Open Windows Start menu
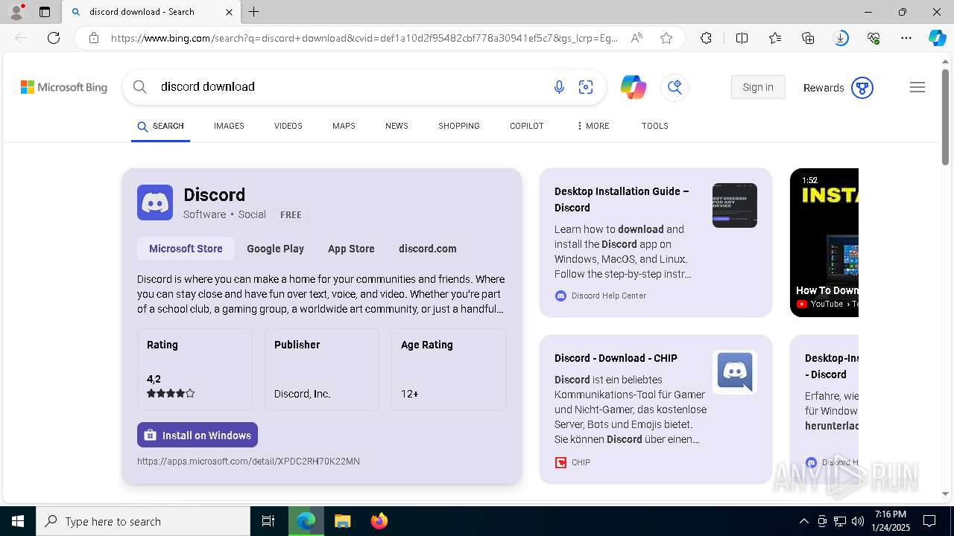Screen dimensions: 954x536 (x=18, y=521)
